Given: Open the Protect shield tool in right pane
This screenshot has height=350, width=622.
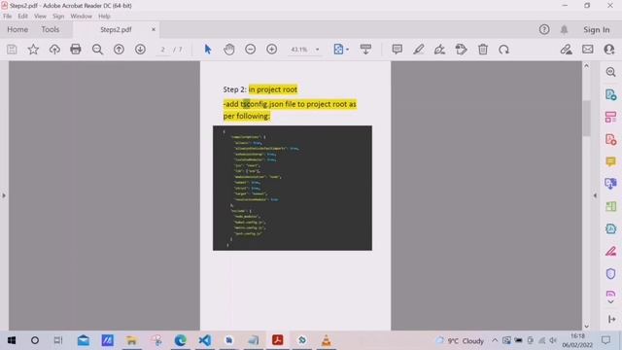Looking at the screenshot, I should tap(611, 273).
